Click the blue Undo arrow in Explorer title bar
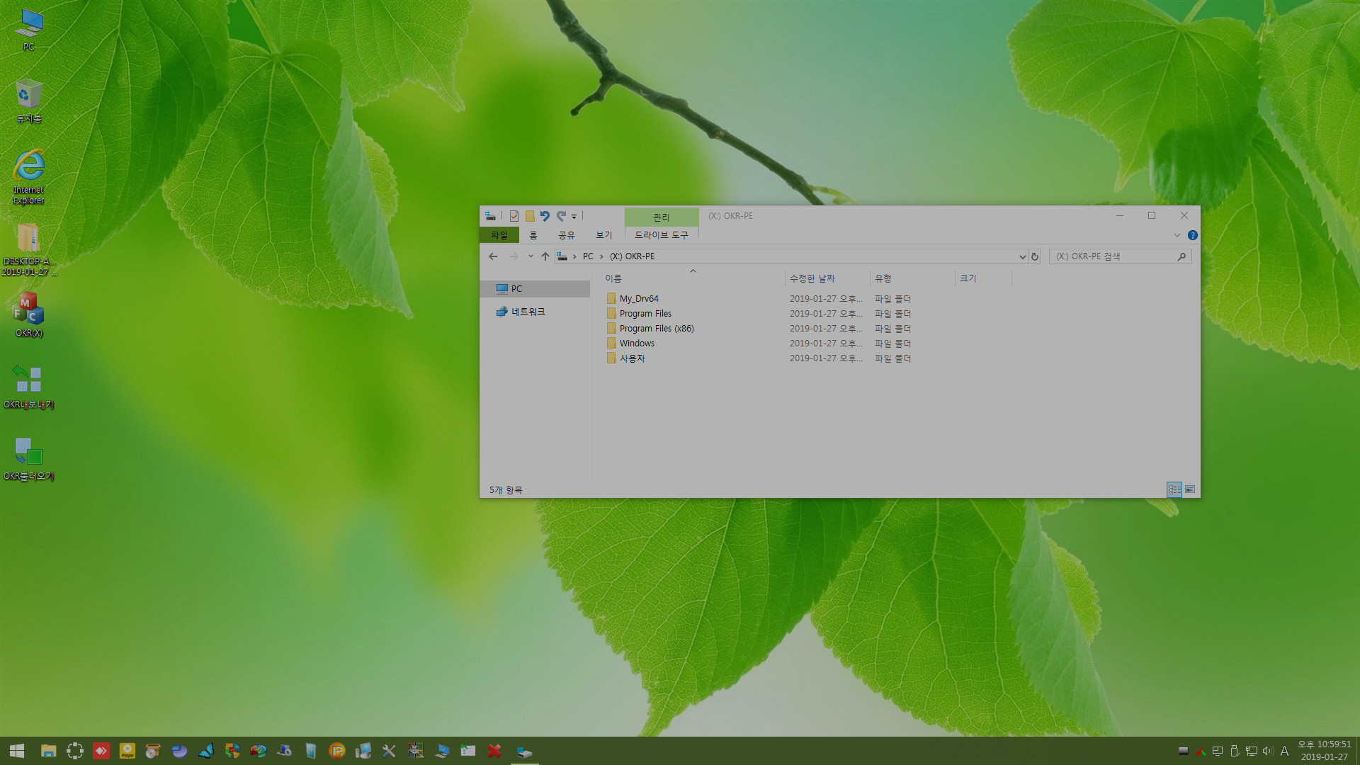 point(545,216)
